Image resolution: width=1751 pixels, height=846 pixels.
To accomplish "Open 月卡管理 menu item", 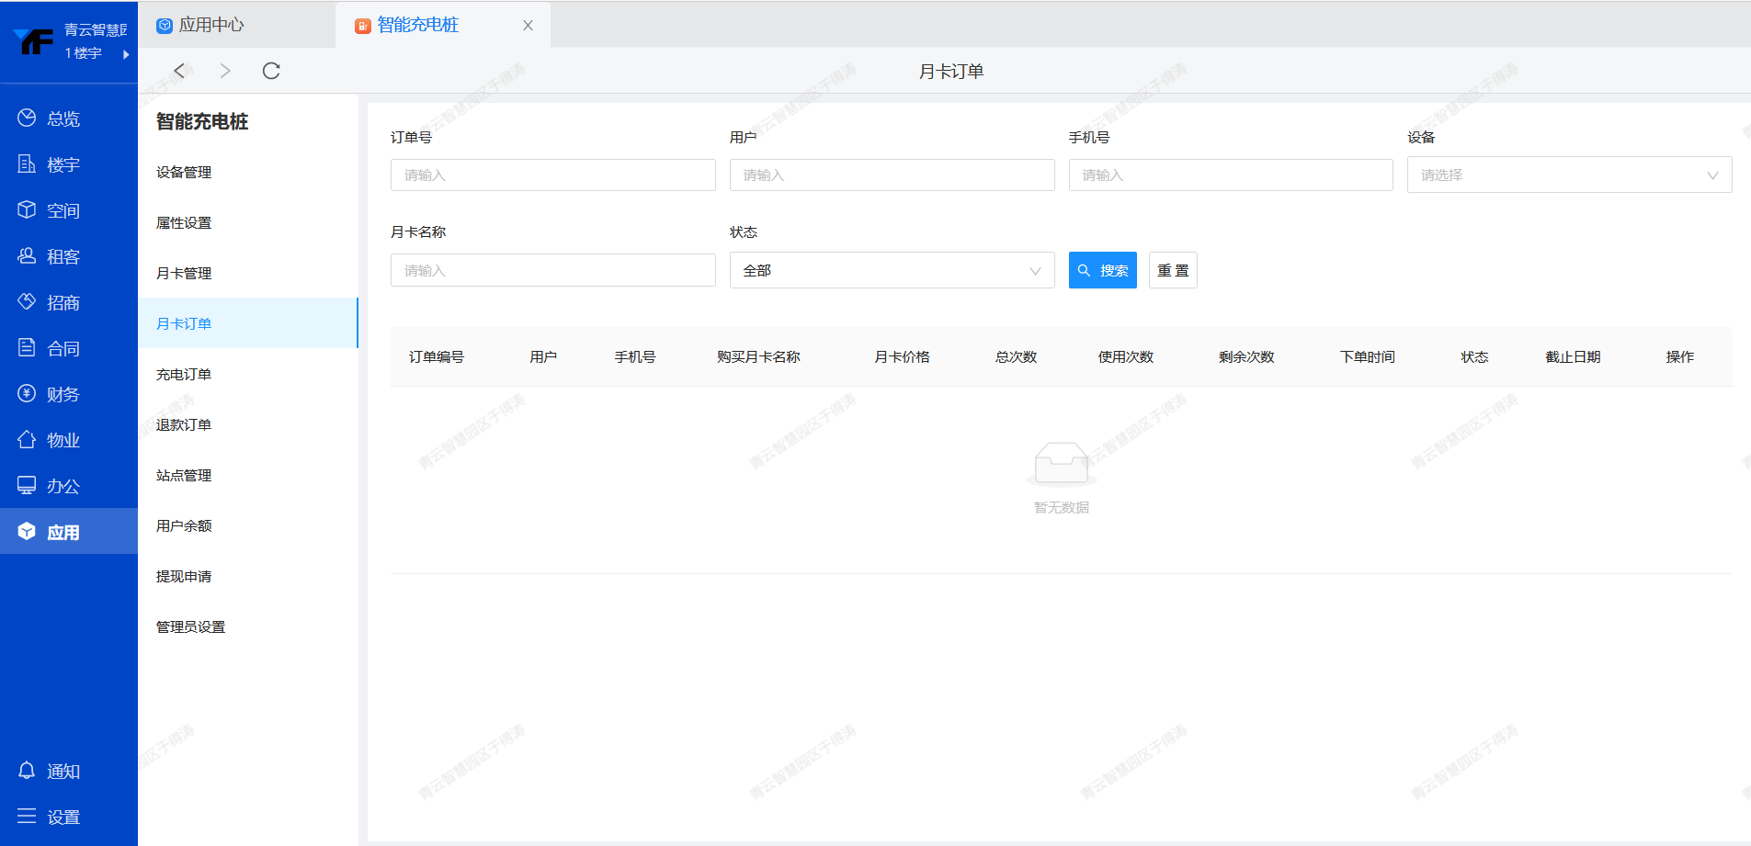I will [184, 273].
